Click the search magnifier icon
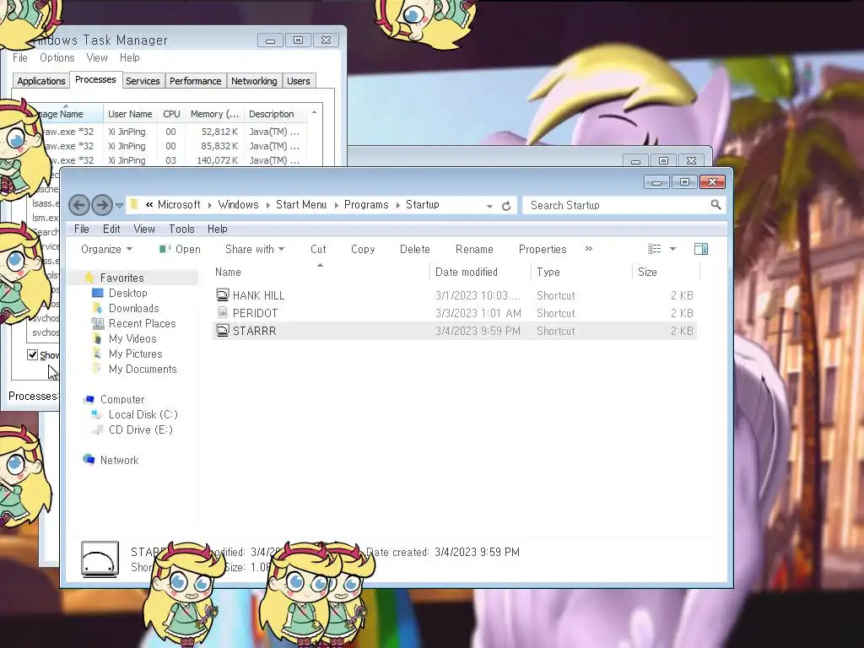Screen dimensions: 864x648 coord(715,205)
